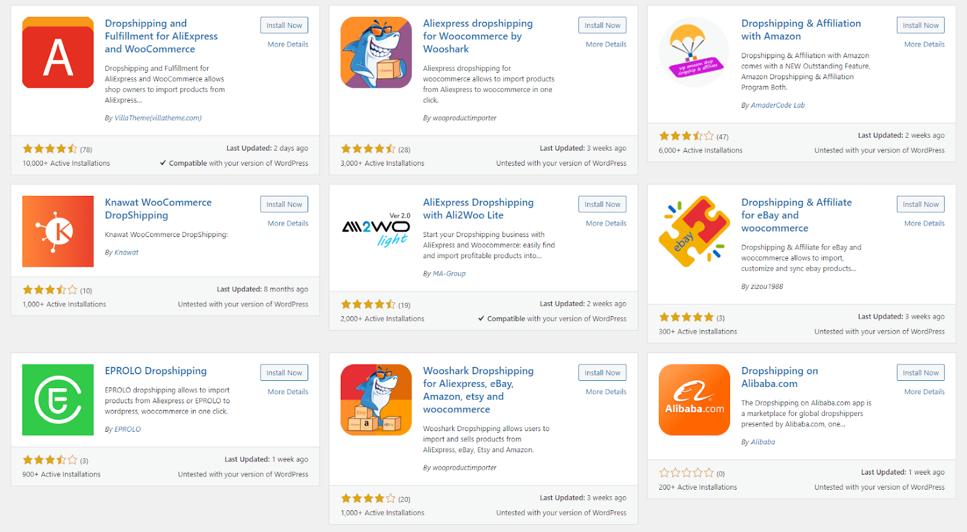Open More Details for the EPROLO Dropshipping plugin
Viewport: 967px width, 532px height.
tap(288, 392)
